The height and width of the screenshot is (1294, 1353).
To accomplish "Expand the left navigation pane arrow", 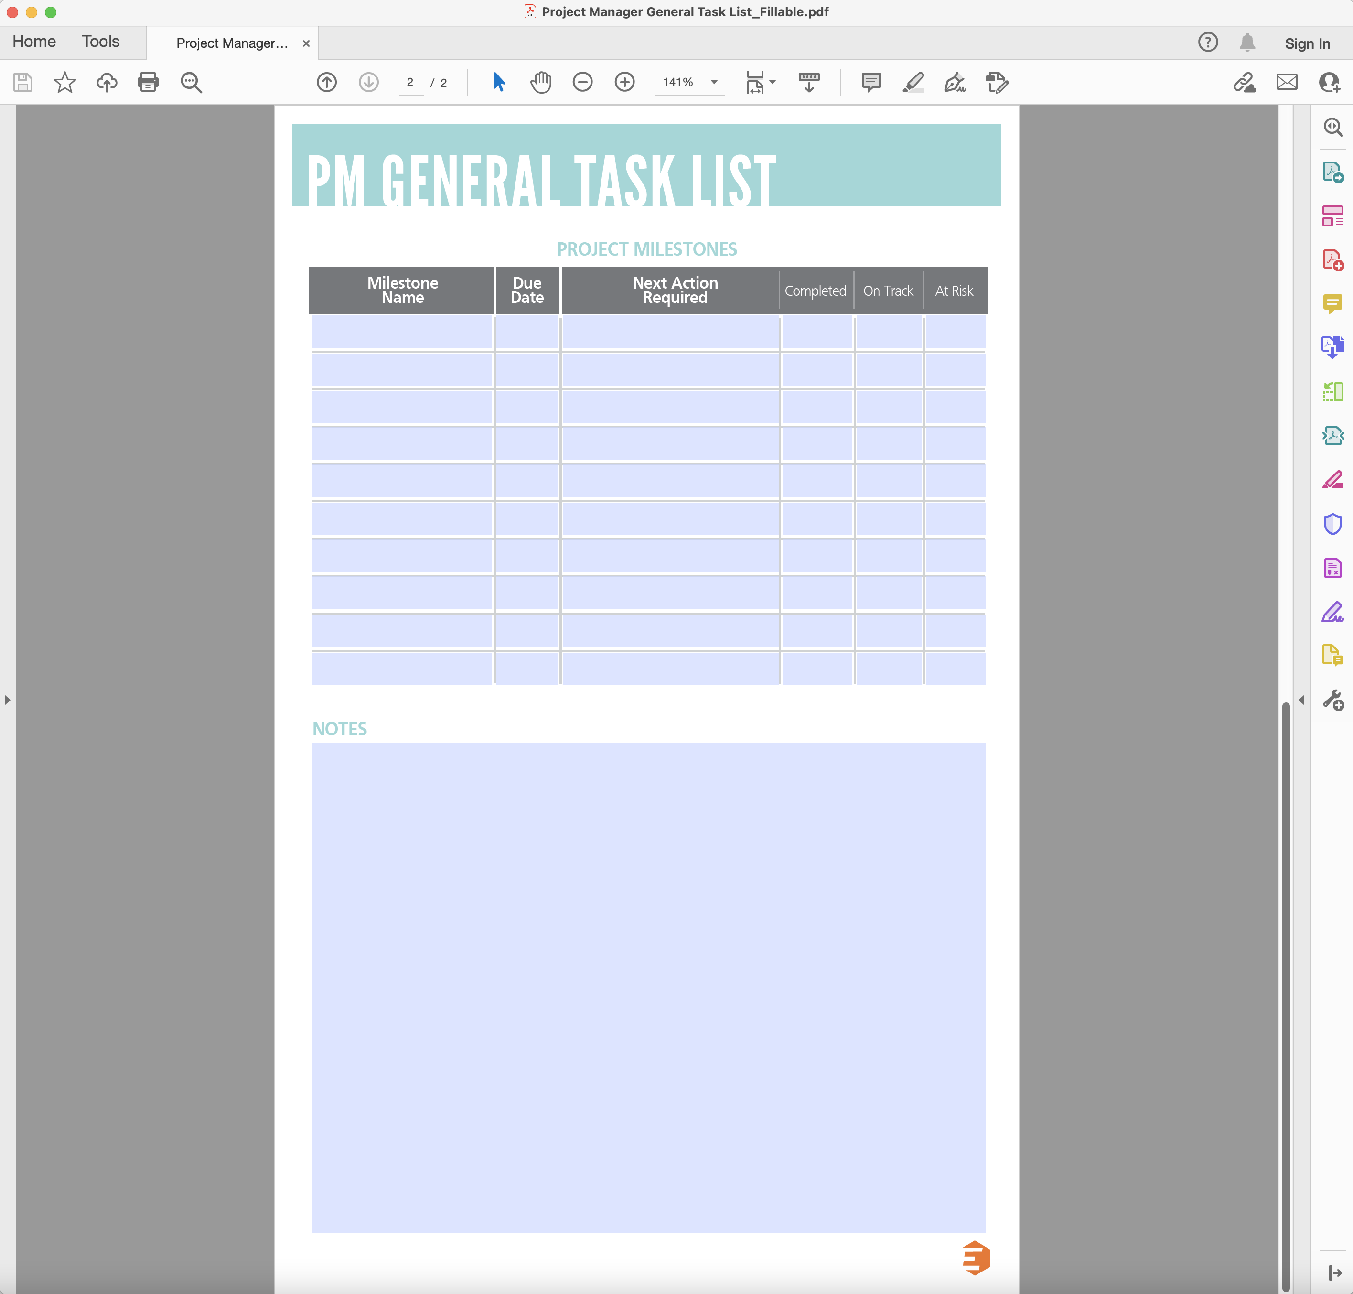I will 8,700.
